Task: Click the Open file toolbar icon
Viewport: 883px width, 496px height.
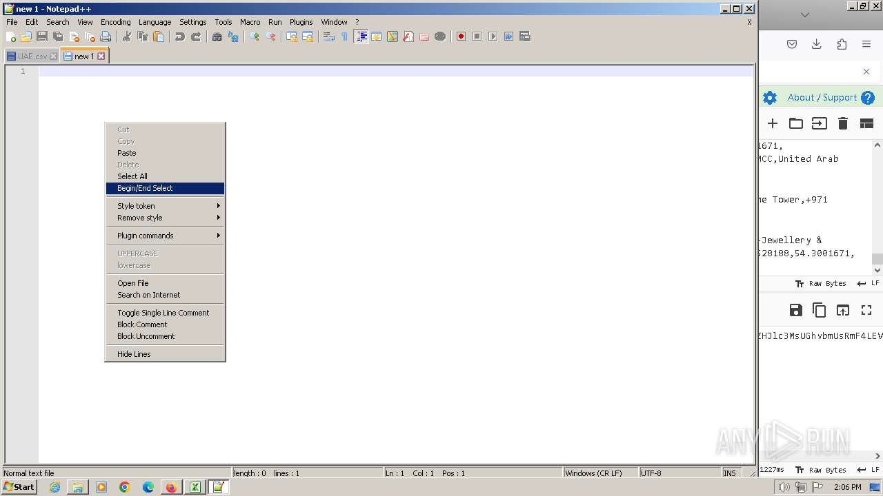Action: [x=26, y=37]
